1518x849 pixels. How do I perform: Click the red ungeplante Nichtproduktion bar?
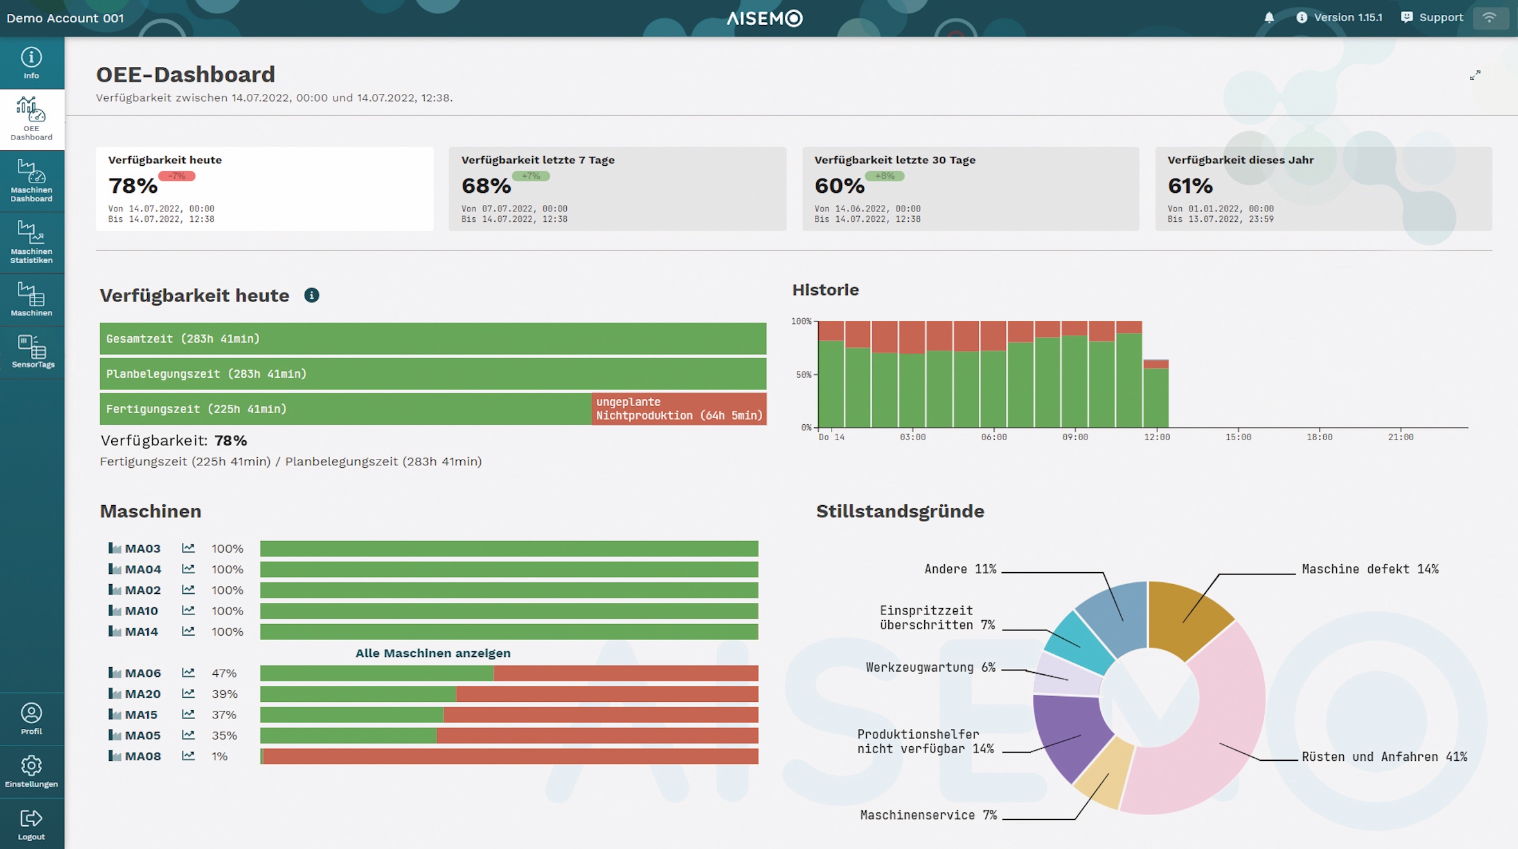679,409
